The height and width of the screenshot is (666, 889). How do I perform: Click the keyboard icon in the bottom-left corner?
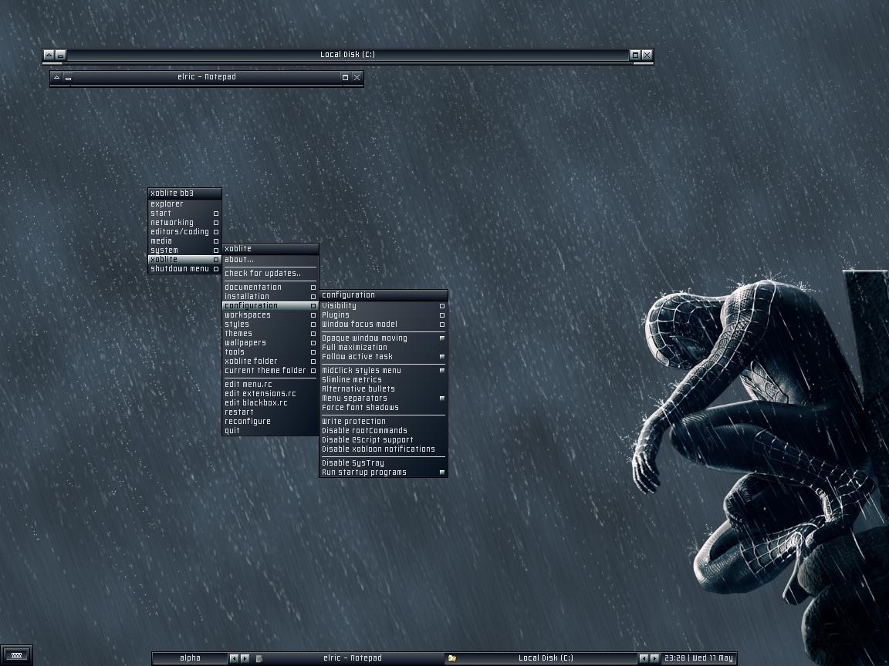click(x=16, y=655)
